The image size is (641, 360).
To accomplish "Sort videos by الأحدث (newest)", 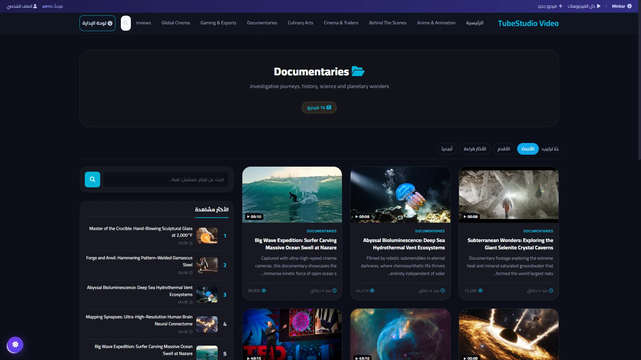I will coord(528,149).
